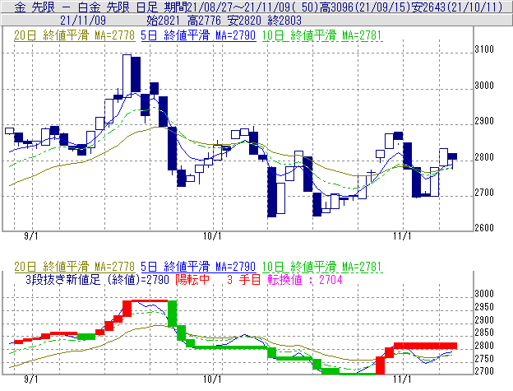The height and width of the screenshot is (391, 513).
Task: Click the tallest white candlestick peaking near 3096
Action: click(x=127, y=76)
